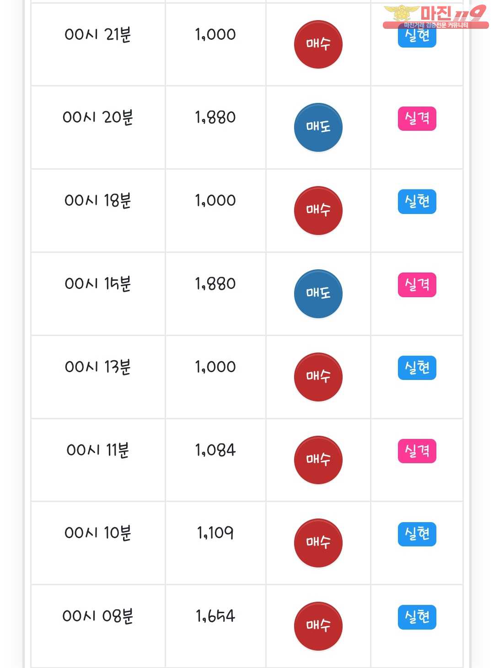Click the 마진119 logo at the top

(435, 16)
